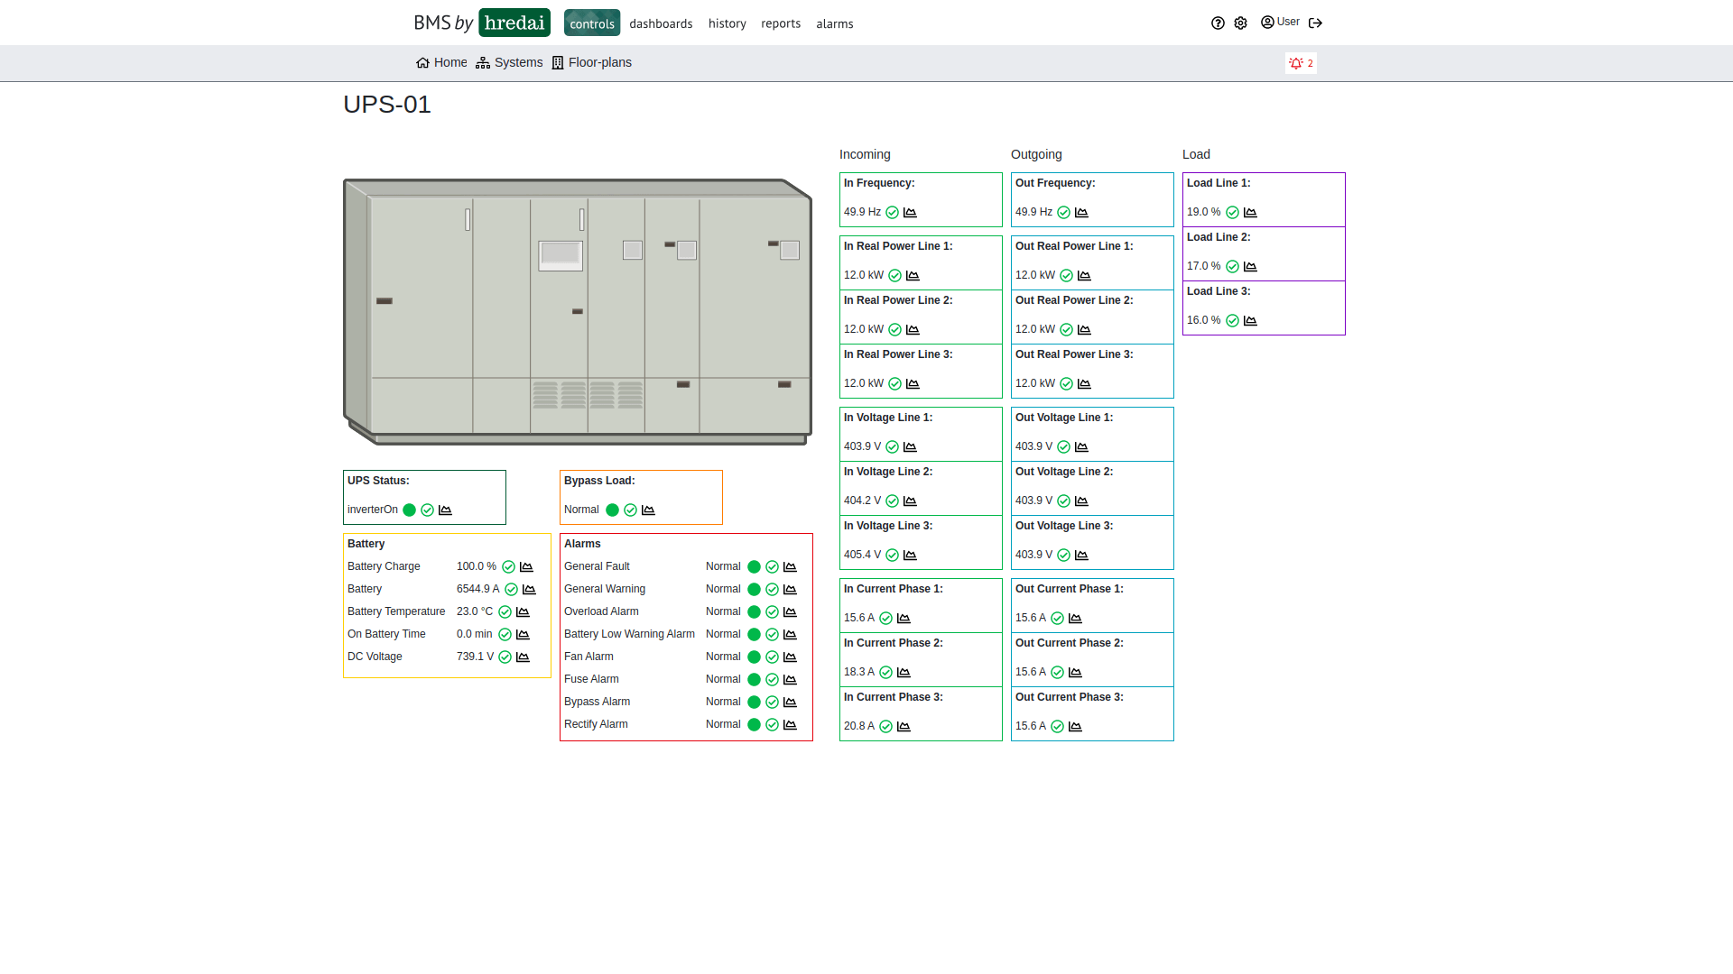Open trend chart for In Voltage Line 1
Image resolution: width=1733 pixels, height=974 pixels.
coord(910,447)
